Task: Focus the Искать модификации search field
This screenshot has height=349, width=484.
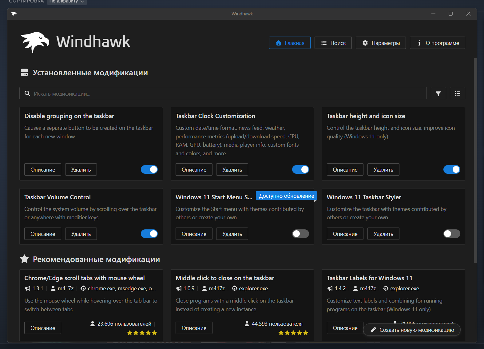Action: click(x=223, y=93)
